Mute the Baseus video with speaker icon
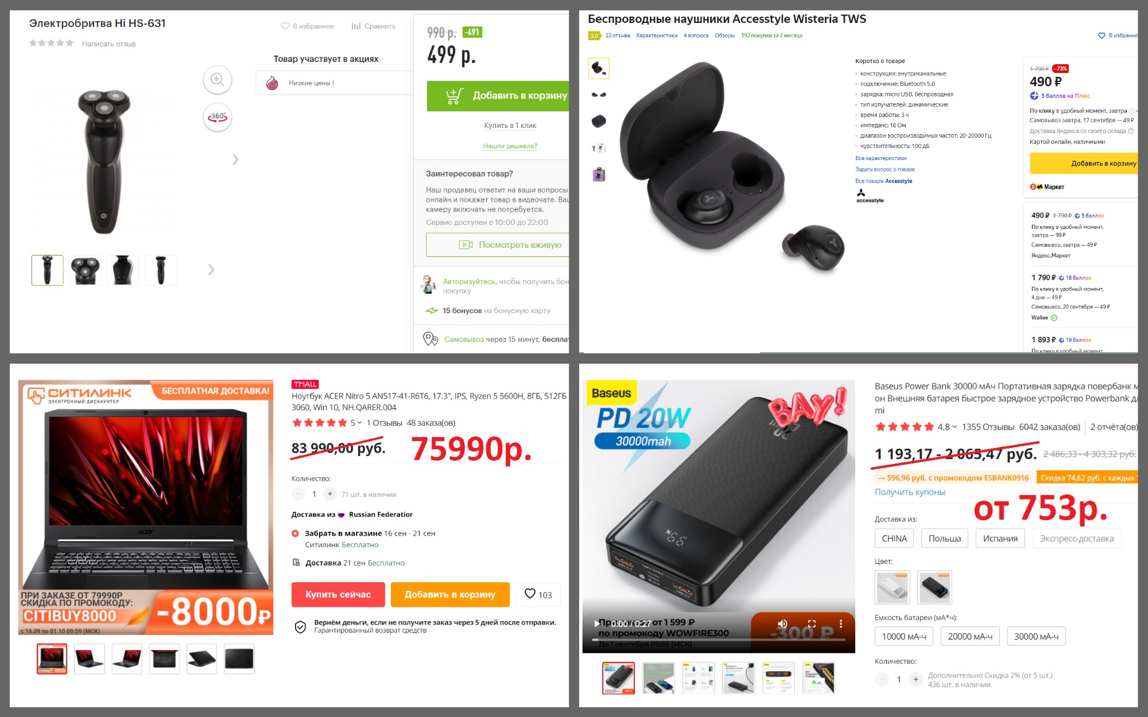The width and height of the screenshot is (1148, 717). click(x=782, y=624)
